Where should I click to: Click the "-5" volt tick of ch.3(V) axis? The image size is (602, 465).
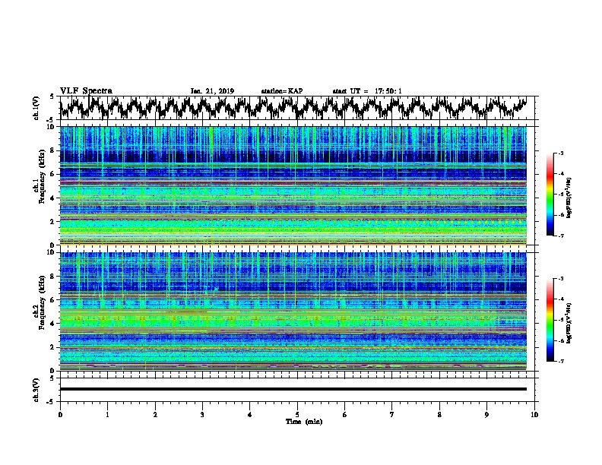pyautogui.click(x=51, y=402)
